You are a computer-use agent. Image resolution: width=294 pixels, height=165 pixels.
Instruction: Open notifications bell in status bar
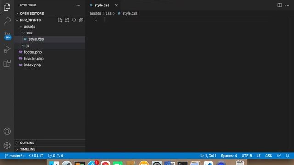[288, 156]
